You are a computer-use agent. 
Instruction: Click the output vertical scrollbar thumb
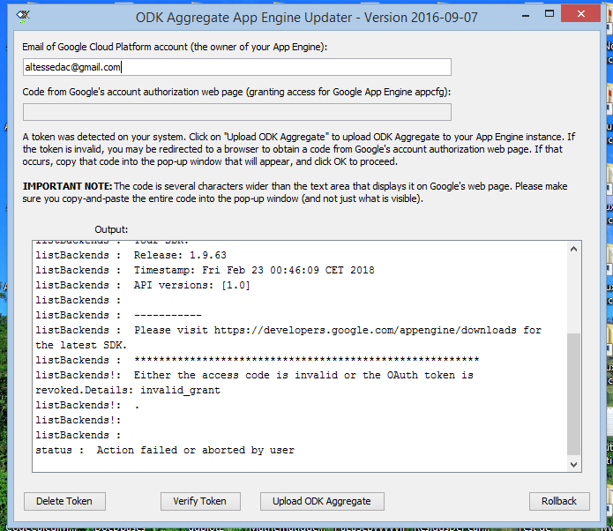click(573, 394)
